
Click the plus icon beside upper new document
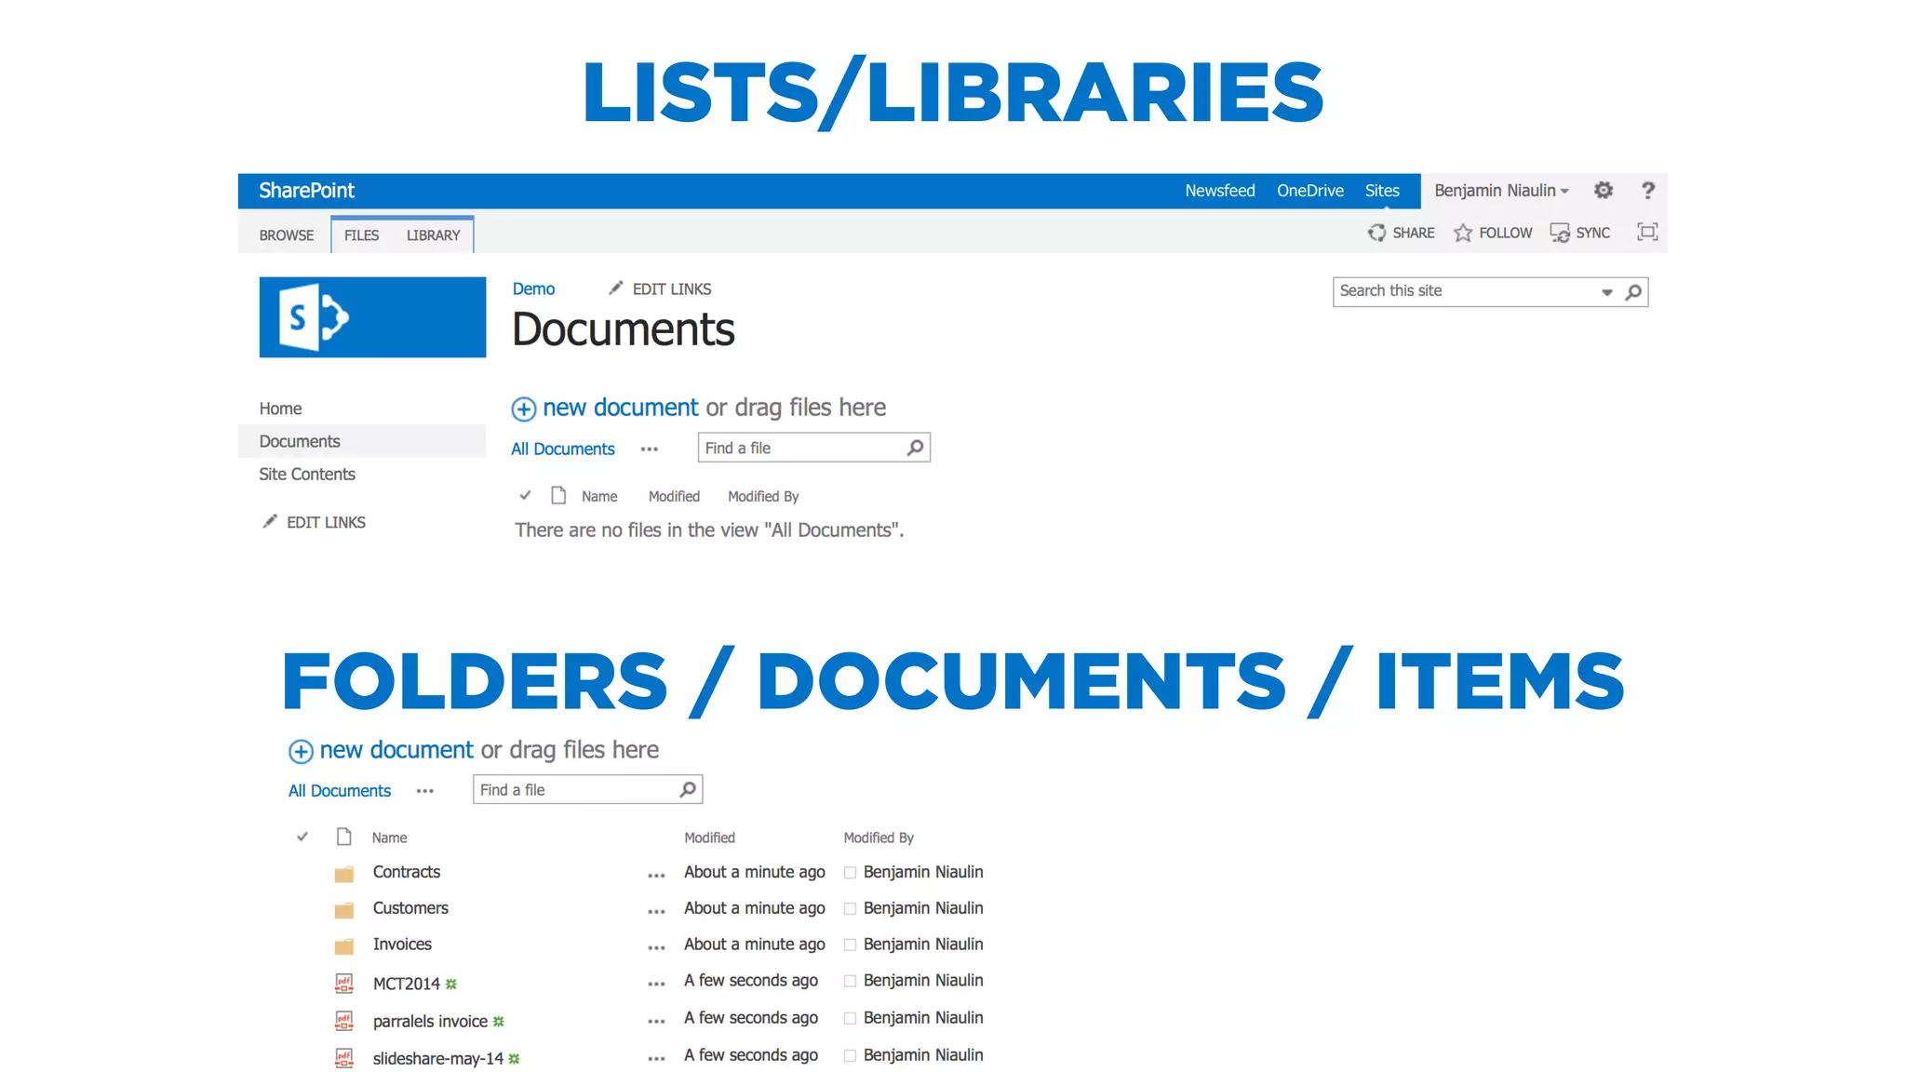tap(524, 409)
